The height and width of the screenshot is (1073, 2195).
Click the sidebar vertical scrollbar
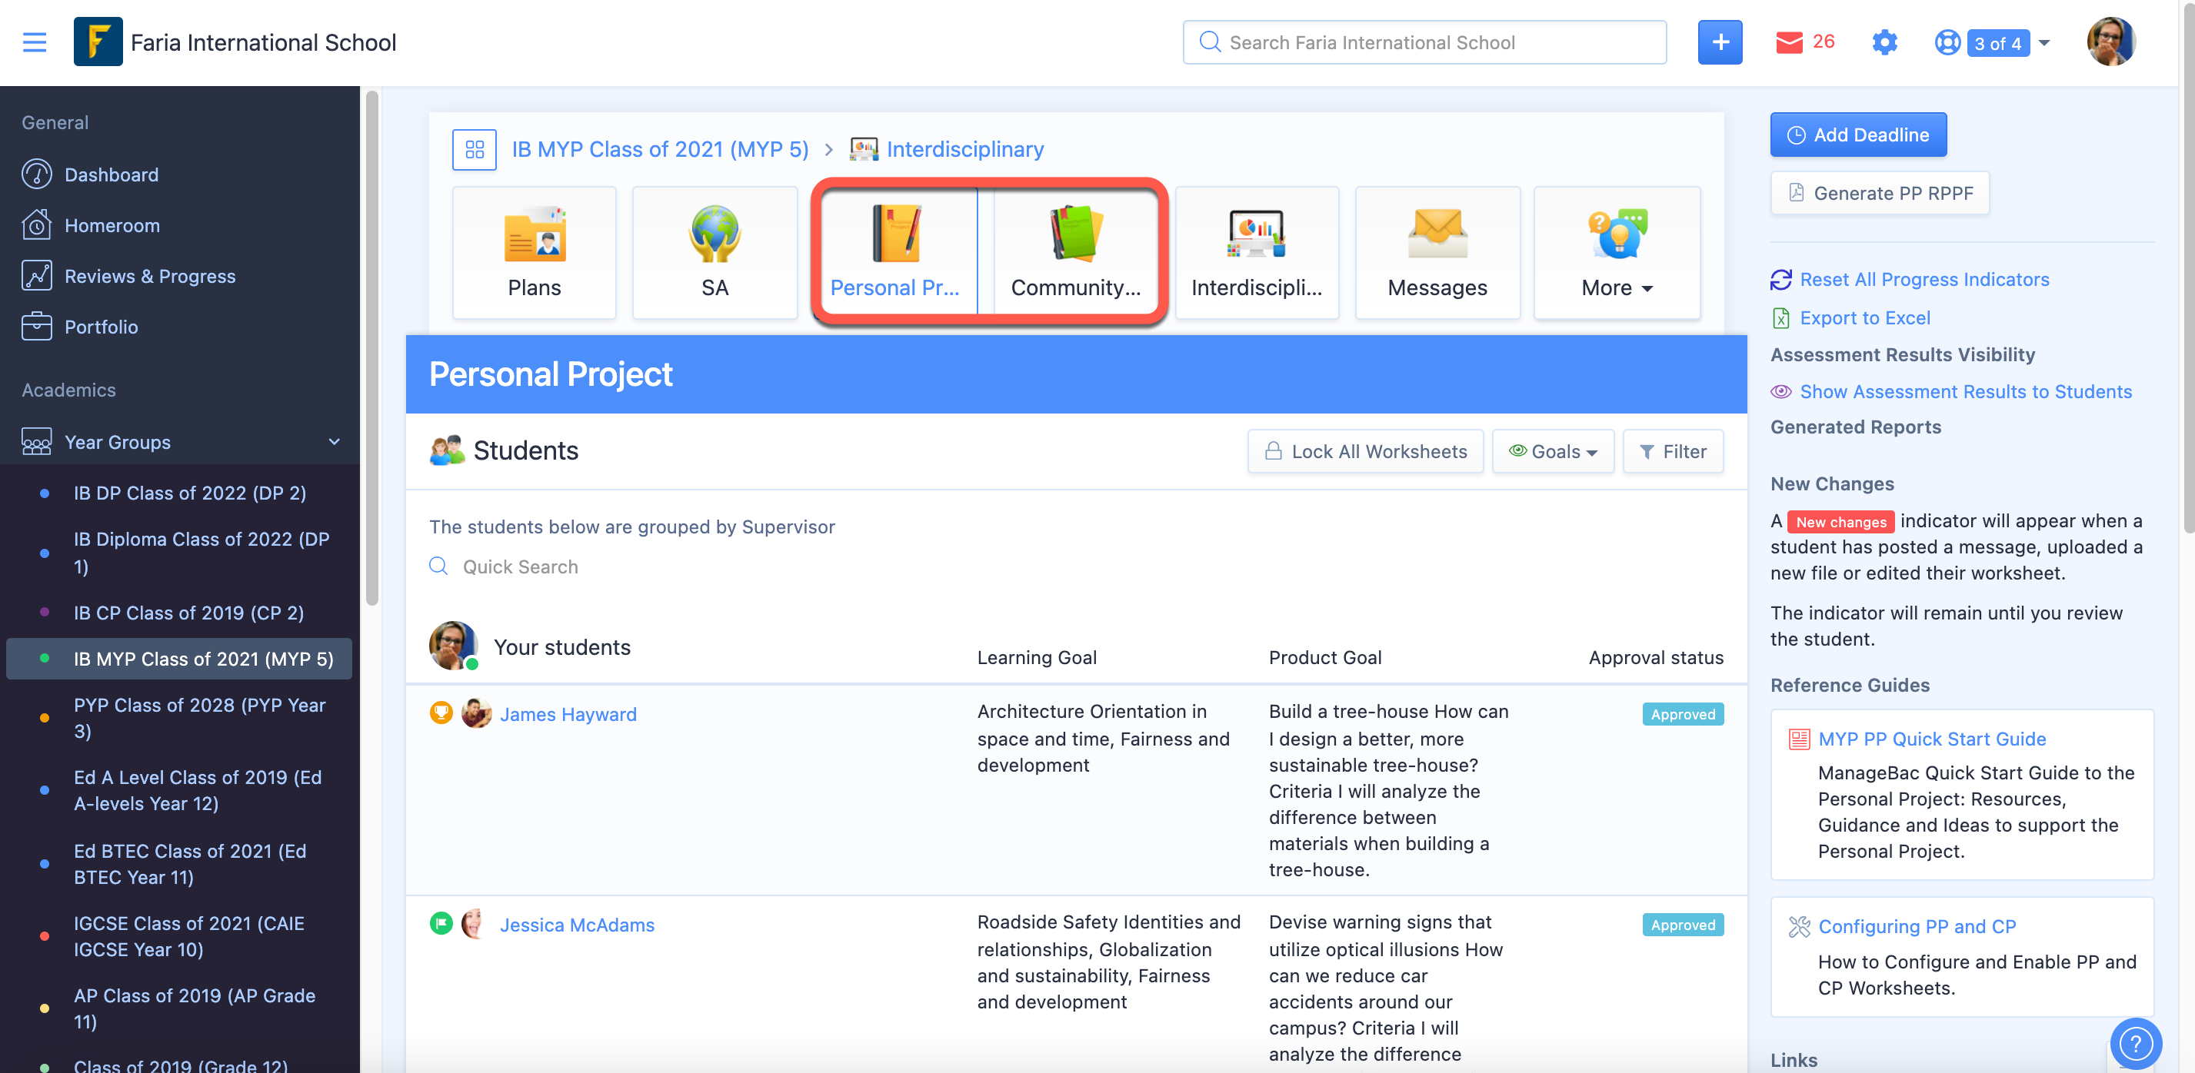tap(371, 349)
